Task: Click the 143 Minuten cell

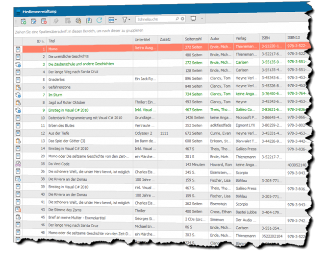Action: click(x=195, y=165)
